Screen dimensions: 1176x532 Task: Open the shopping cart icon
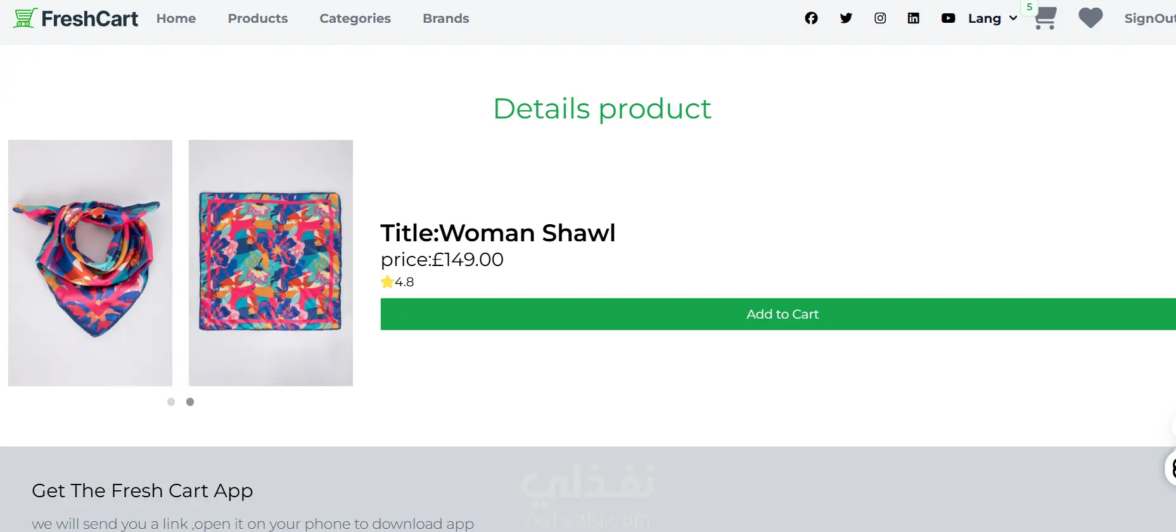click(x=1045, y=19)
